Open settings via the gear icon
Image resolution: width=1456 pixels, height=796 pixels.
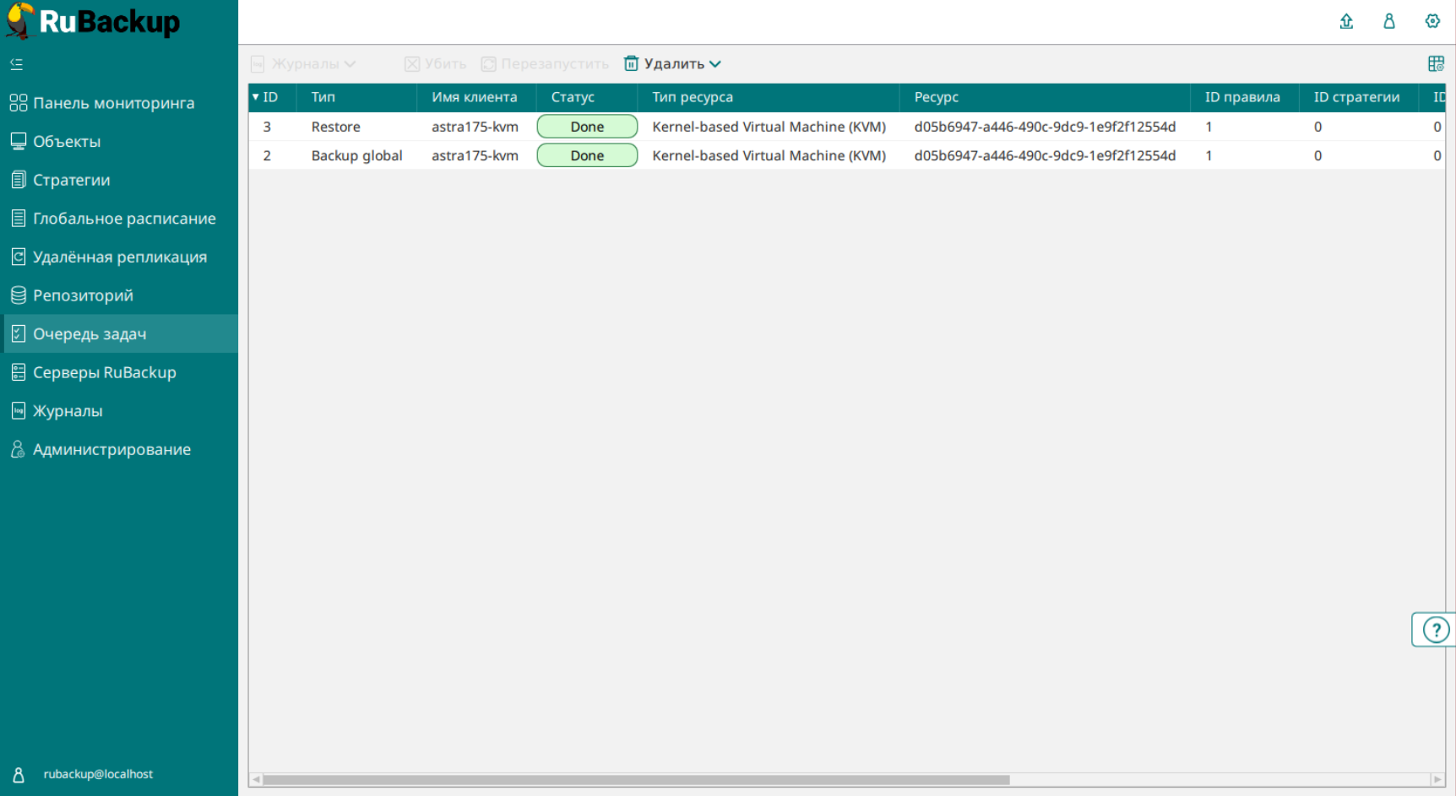pyautogui.click(x=1432, y=21)
